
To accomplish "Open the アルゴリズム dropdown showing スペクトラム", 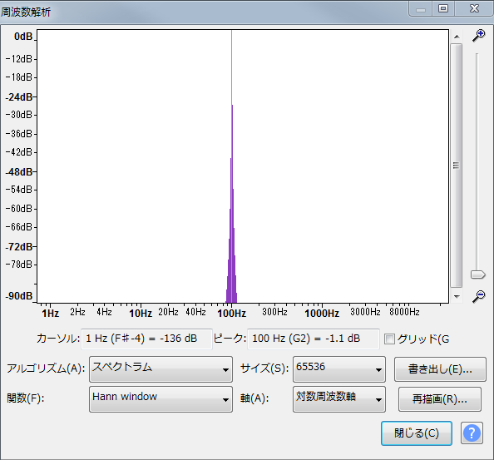I will click(x=161, y=369).
